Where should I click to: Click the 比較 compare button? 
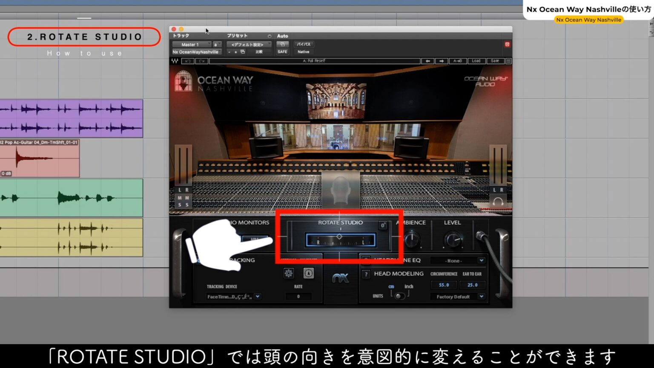tap(259, 52)
